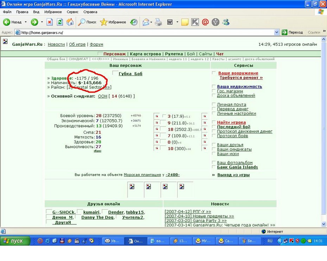
Task: Open the Избранное favorites star panel
Action: pyautogui.click(x=113, y=22)
